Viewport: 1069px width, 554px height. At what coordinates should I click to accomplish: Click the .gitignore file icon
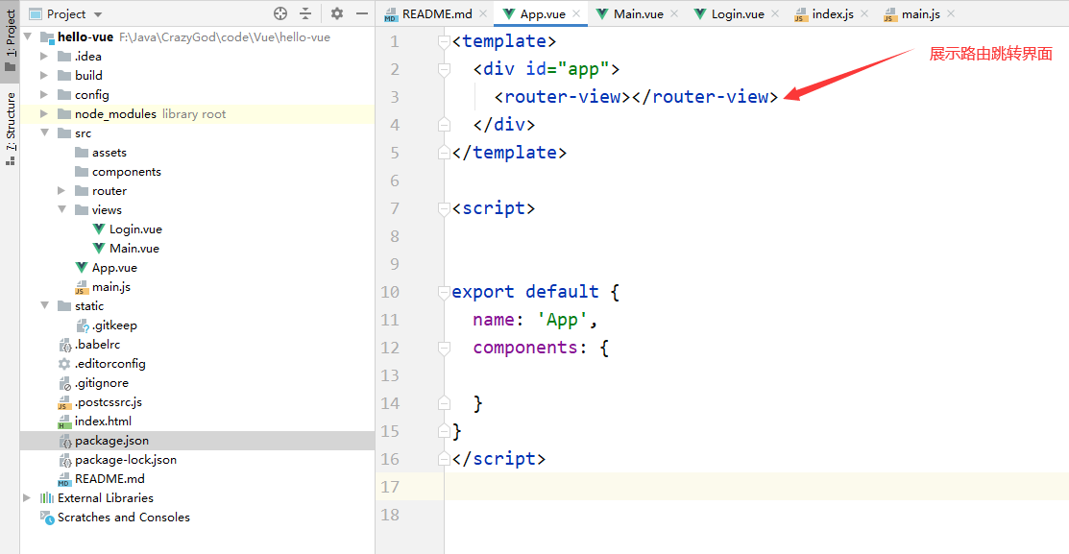[64, 383]
